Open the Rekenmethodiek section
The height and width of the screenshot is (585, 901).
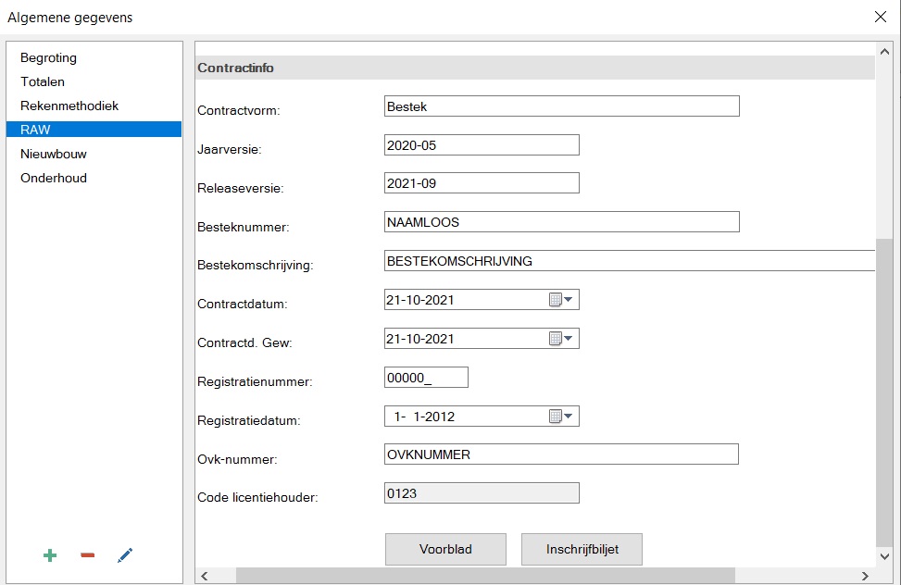[69, 106]
